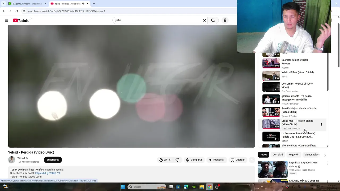Start voice search with microphone icon
This screenshot has height=191, width=340.
[225, 20]
